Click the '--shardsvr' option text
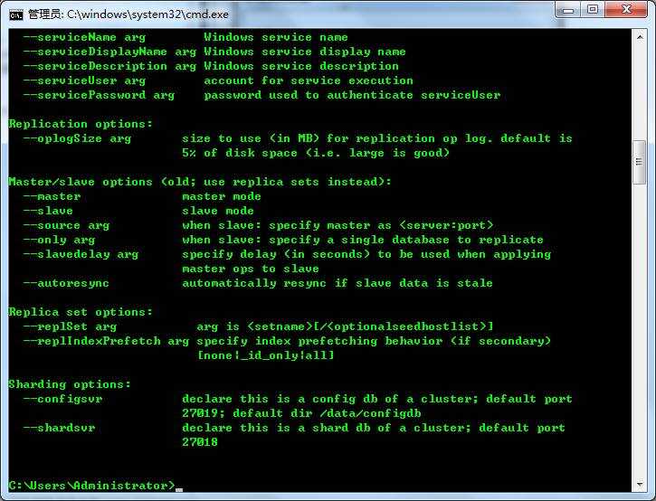Viewport: 656px width, 501px height. 59,429
